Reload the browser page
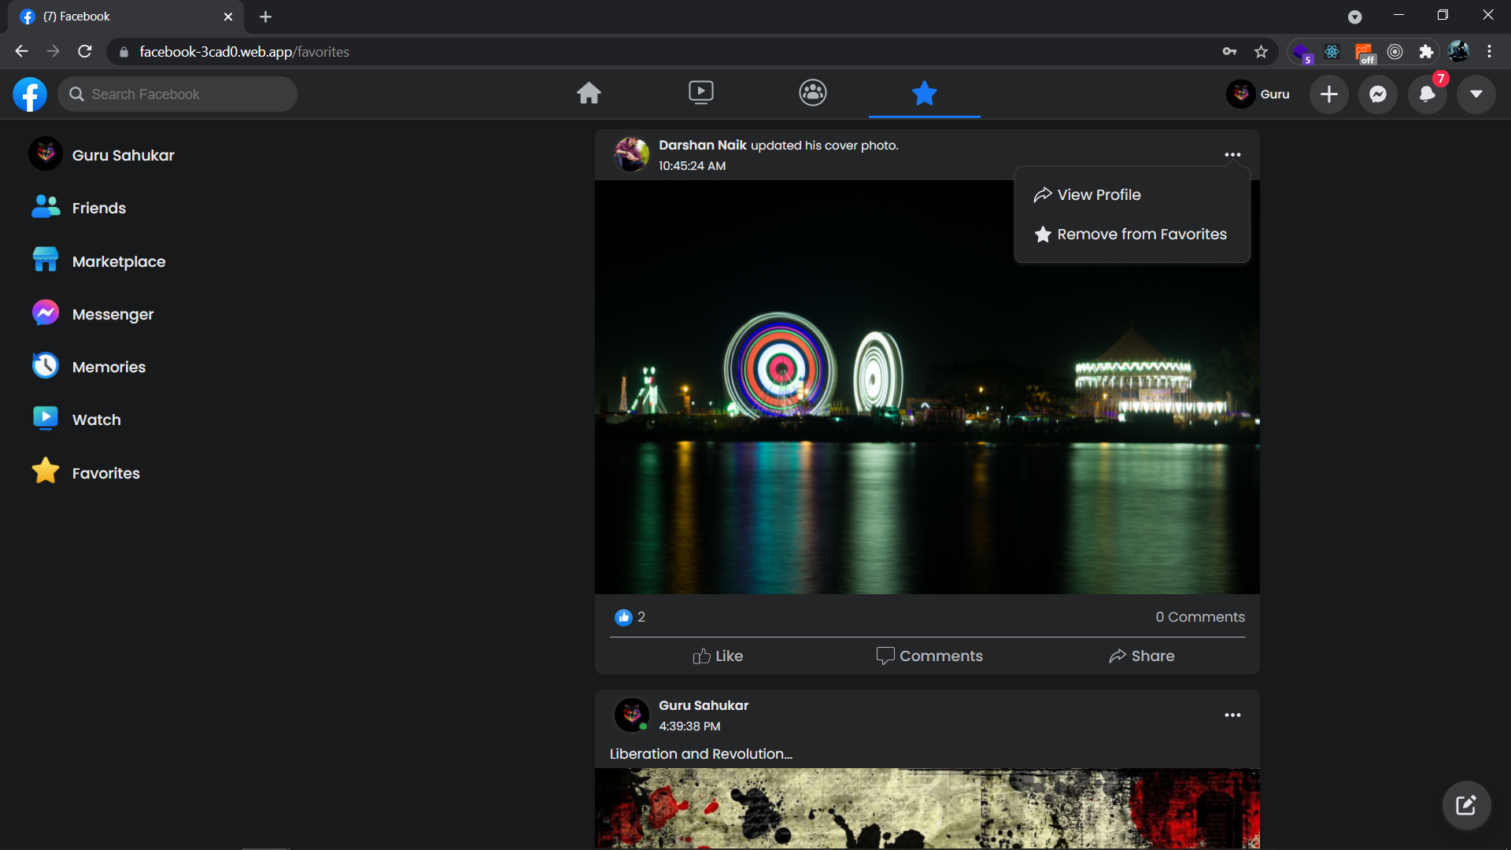The height and width of the screenshot is (850, 1511). 85,51
